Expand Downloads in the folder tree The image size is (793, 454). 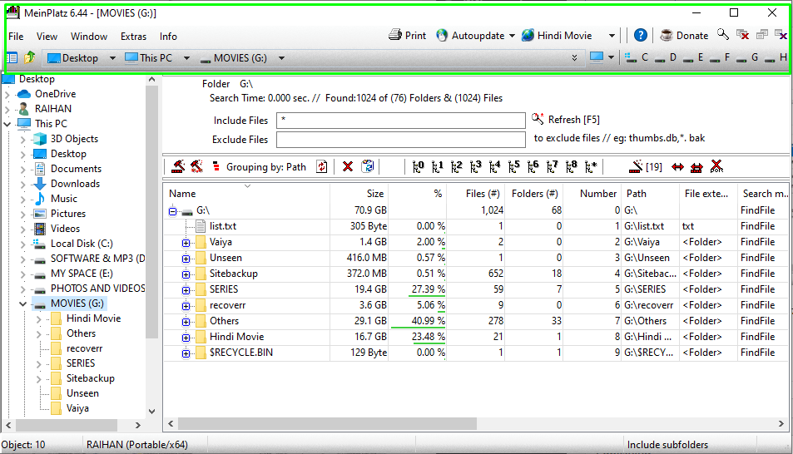click(22, 184)
